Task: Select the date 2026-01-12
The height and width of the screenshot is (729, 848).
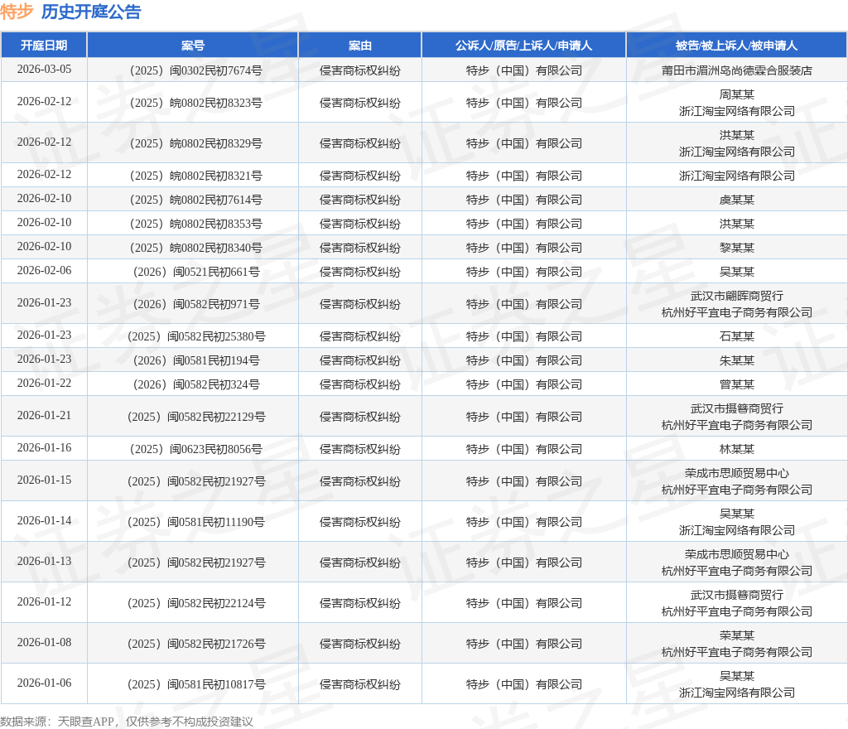Action: (x=44, y=602)
